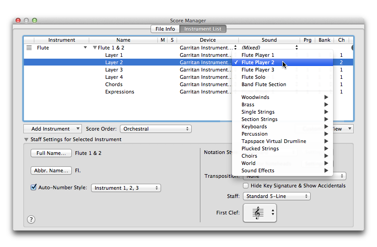Viewport: 377px width, 247px height.
Task: Collapse the Flute 1 & 2 disclosure triangle
Action: (95, 48)
